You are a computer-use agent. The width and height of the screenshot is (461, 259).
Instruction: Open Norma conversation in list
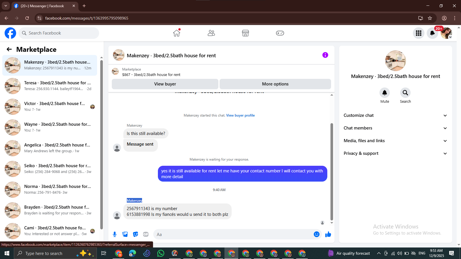pyautogui.click(x=50, y=190)
